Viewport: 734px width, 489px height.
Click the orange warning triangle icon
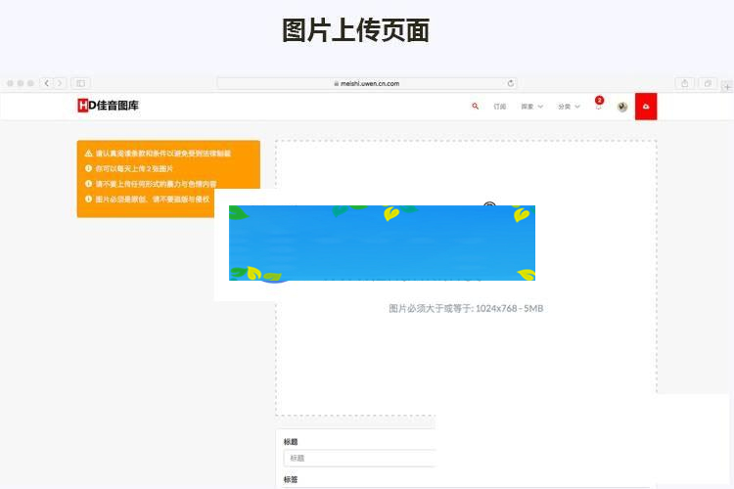coord(88,154)
